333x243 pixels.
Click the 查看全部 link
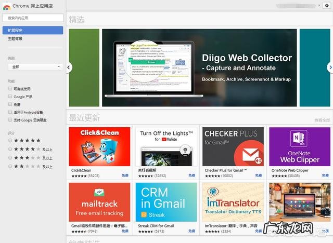(322, 120)
